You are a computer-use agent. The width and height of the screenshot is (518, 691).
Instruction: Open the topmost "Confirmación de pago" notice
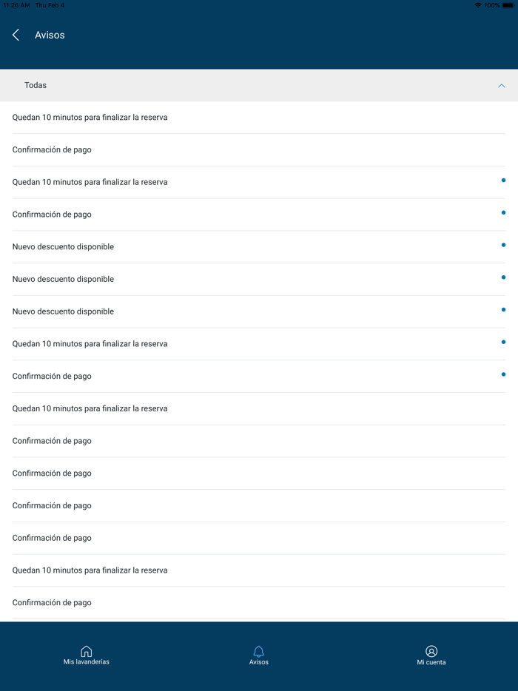pyautogui.click(x=52, y=150)
